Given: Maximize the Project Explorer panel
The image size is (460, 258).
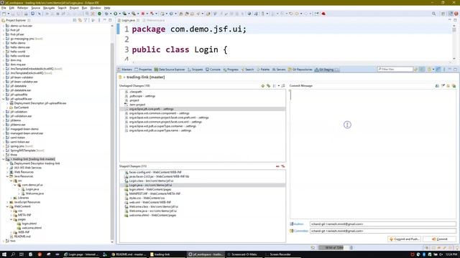Looking at the screenshot, I should click(x=110, y=20).
